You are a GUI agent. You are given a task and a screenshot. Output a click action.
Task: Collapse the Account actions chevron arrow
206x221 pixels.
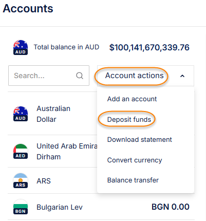click(x=182, y=76)
